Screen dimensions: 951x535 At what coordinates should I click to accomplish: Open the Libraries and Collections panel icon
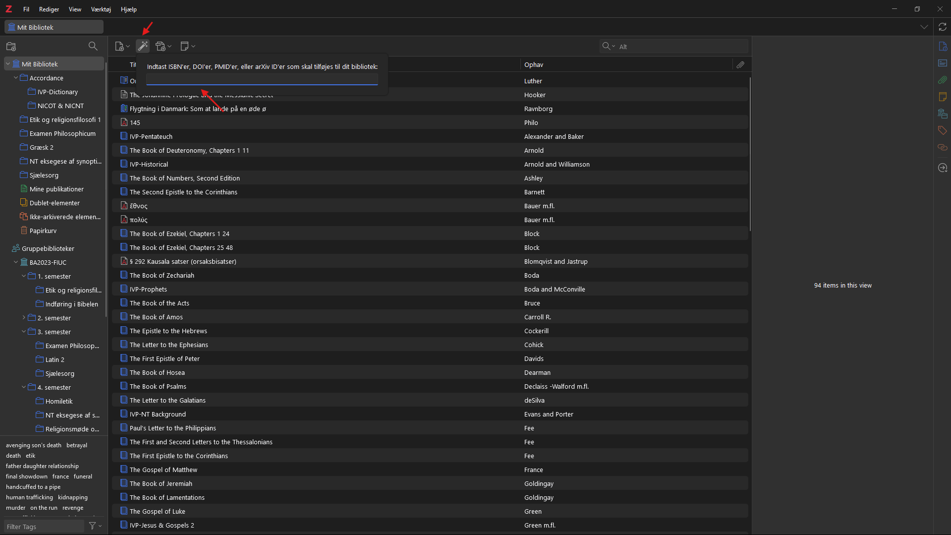tap(943, 114)
